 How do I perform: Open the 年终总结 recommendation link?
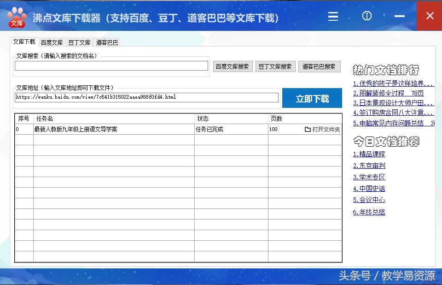pos(369,212)
